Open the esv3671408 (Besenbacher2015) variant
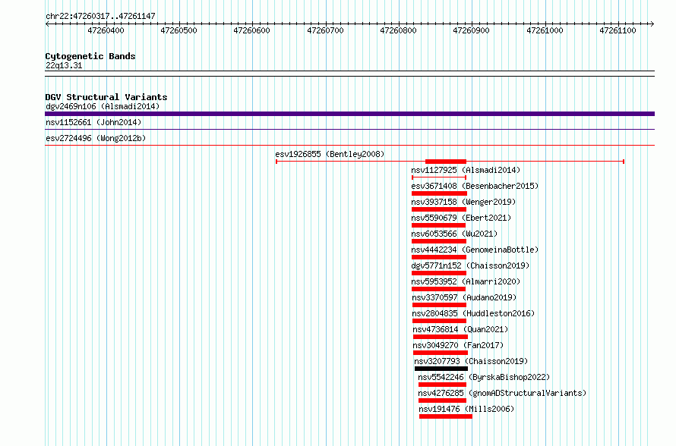The image size is (676, 446). (475, 186)
